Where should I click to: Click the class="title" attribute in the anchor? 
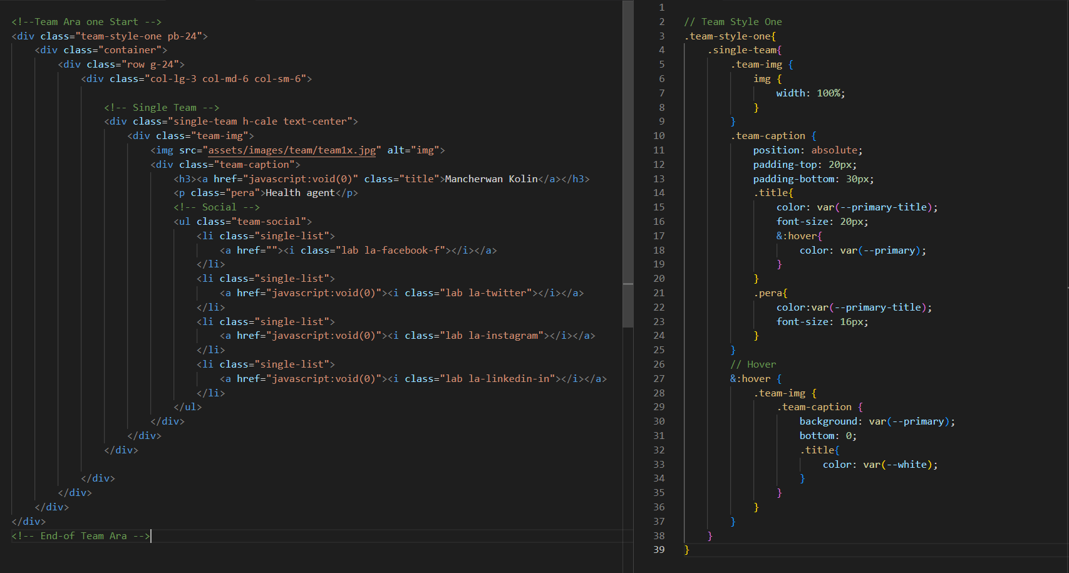click(x=402, y=179)
